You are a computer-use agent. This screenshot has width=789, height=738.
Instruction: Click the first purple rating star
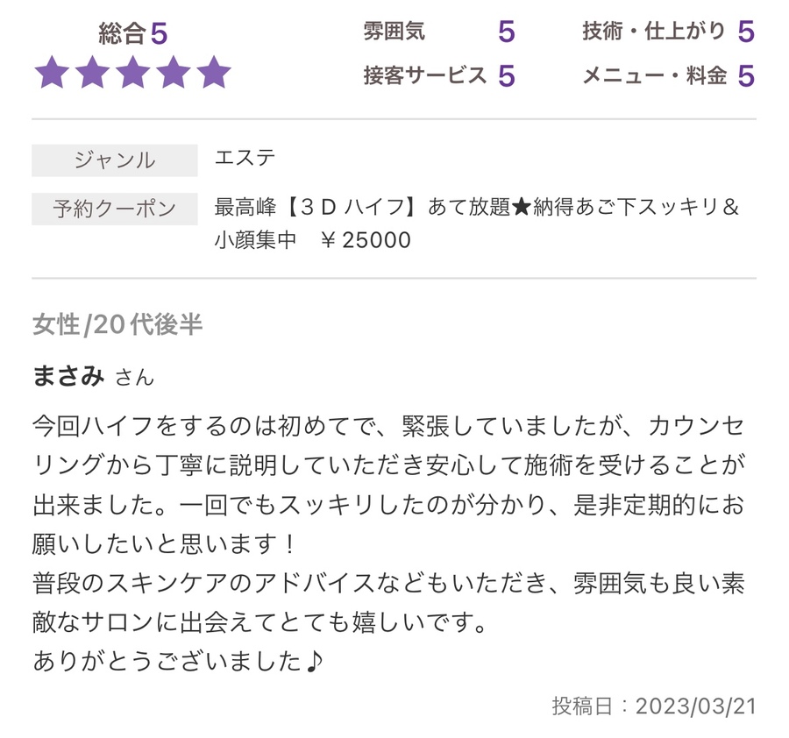(52, 72)
